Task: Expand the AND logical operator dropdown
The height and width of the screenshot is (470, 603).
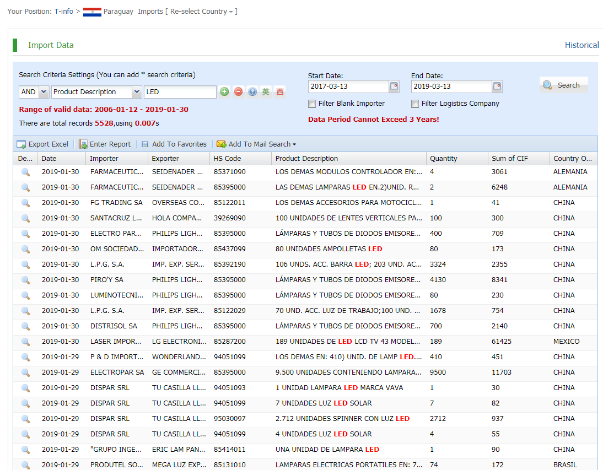Action: tap(44, 92)
